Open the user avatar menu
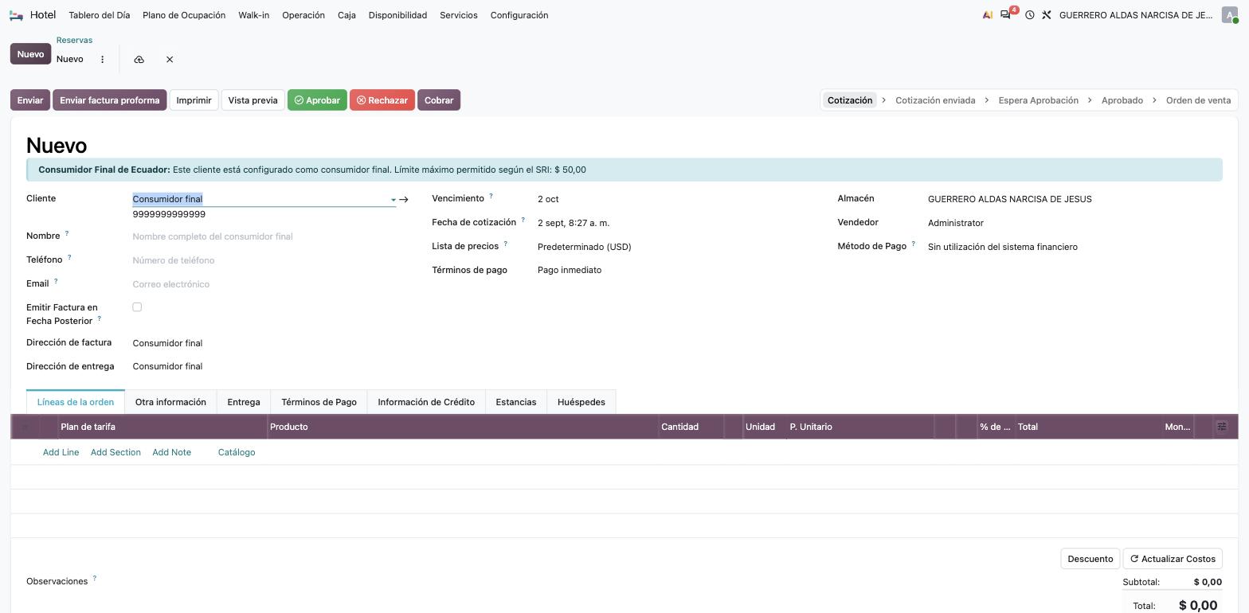The height and width of the screenshot is (613, 1249). coord(1230,15)
